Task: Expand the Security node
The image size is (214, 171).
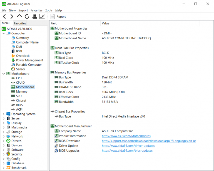Action: [x=4, y=154]
